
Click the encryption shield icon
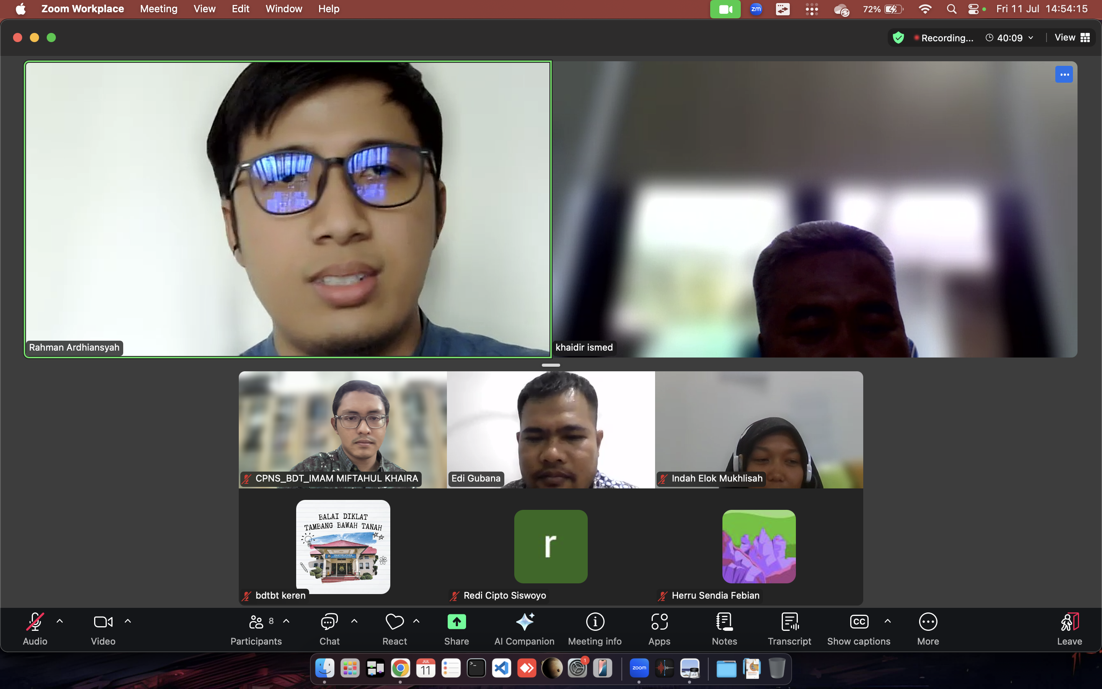pos(898,38)
